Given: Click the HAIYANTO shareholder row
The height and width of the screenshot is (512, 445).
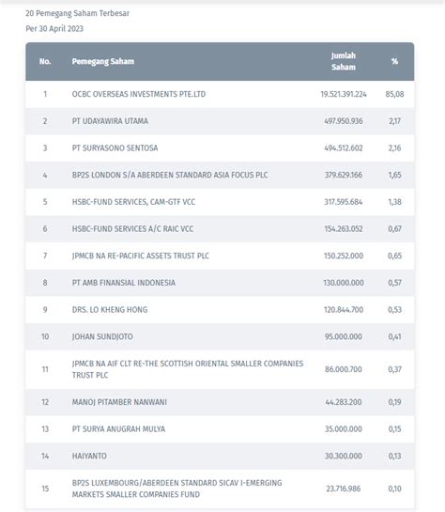Looking at the screenshot, I should (220, 456).
